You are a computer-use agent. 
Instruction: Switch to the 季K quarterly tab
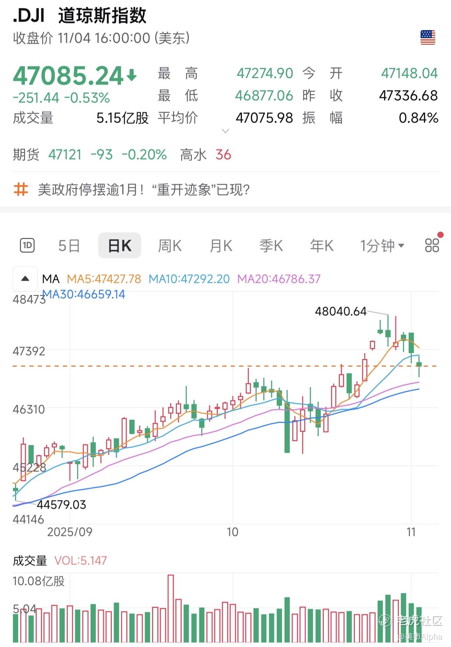point(271,246)
